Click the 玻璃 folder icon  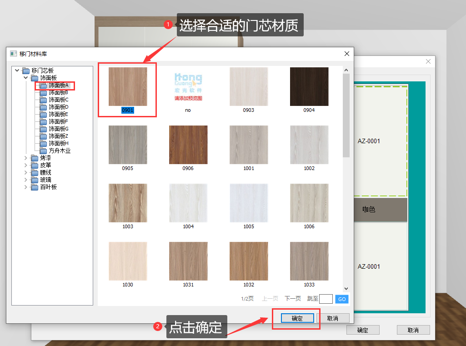(x=35, y=180)
